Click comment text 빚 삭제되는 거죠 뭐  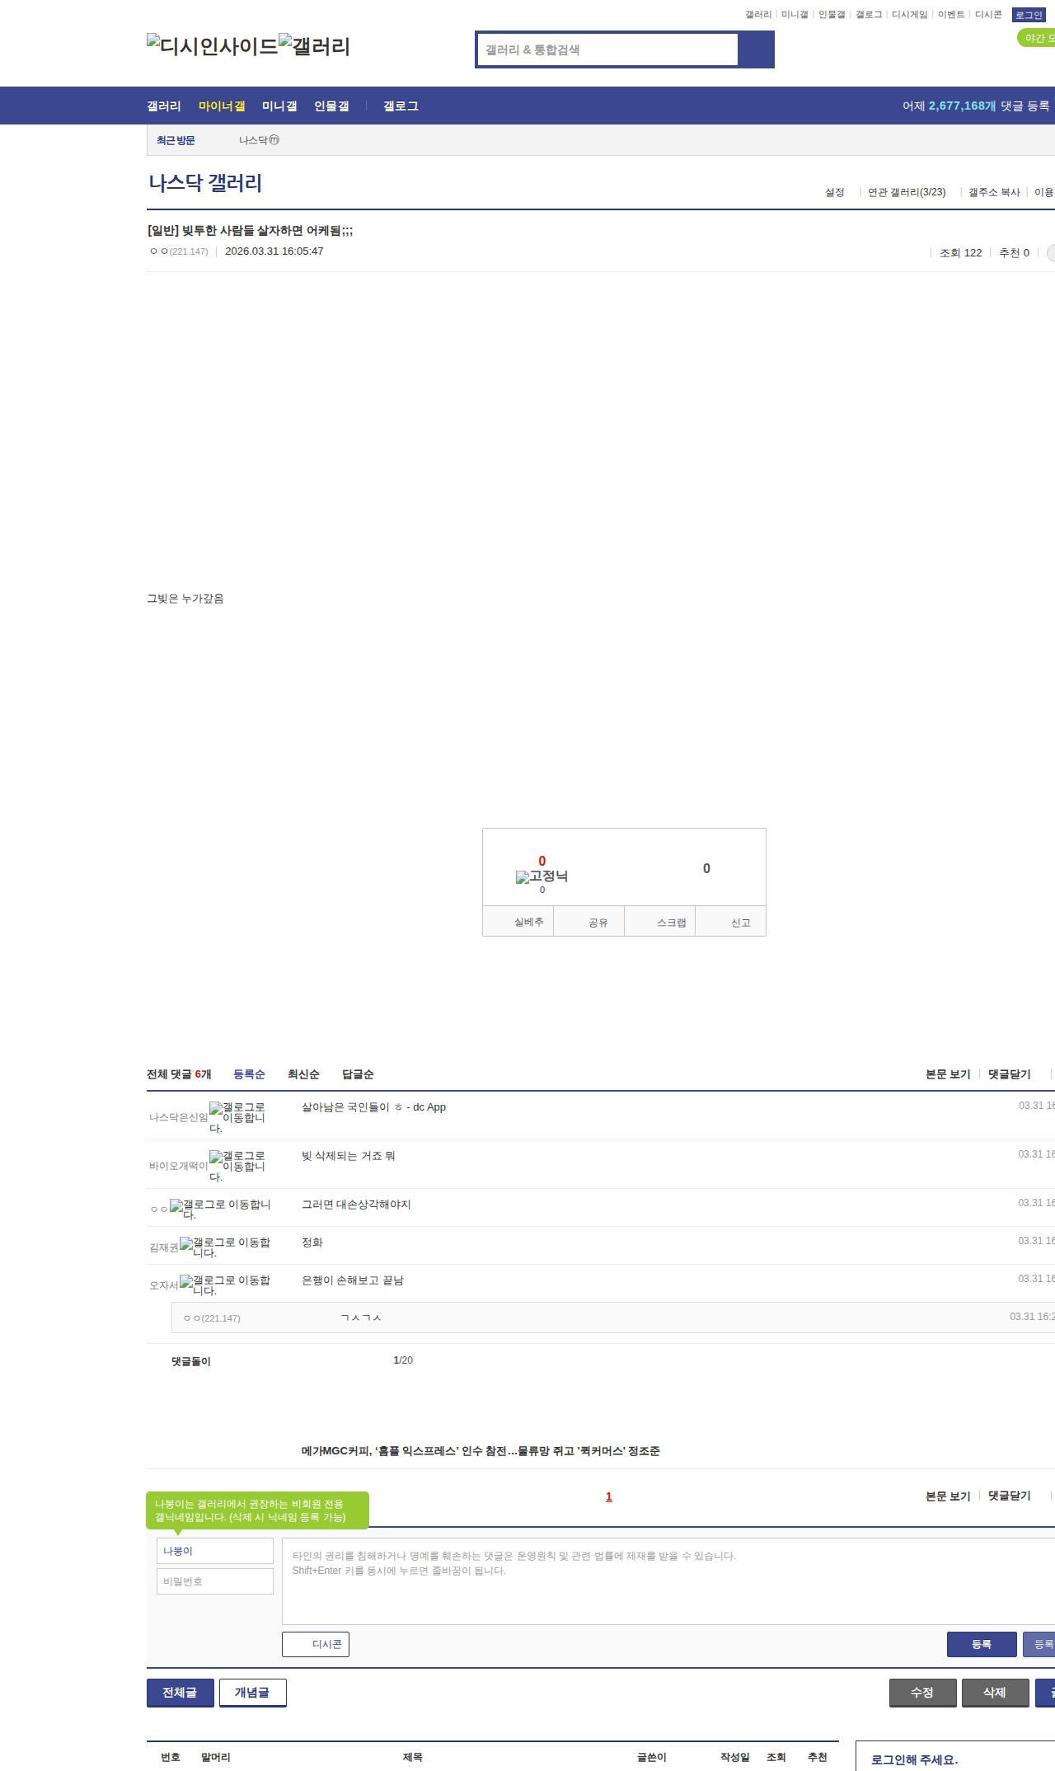pos(348,1156)
